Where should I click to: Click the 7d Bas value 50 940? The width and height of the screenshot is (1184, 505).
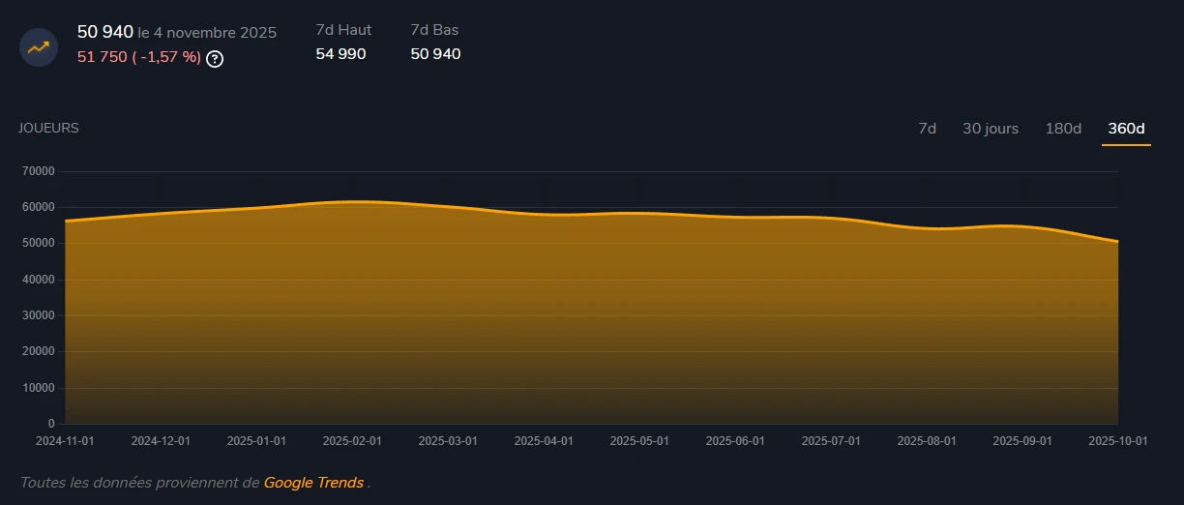pos(435,54)
